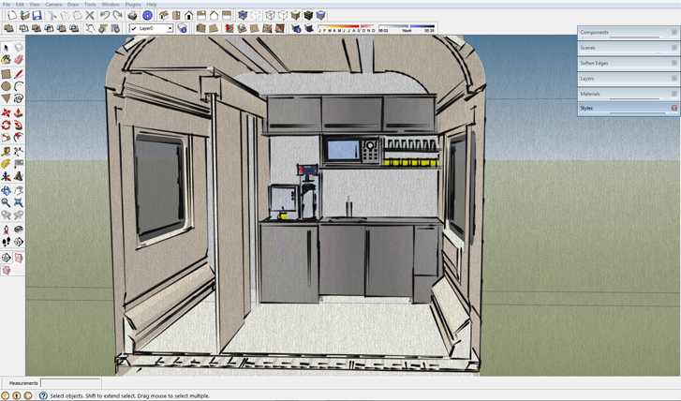Click the Measurements input box
The height and width of the screenshot is (401, 681).
[x=70, y=383]
